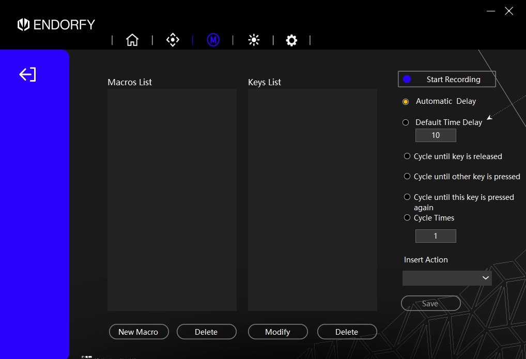This screenshot has width=526, height=359.
Task: Click inside the Keys List box
Action: pos(312,199)
